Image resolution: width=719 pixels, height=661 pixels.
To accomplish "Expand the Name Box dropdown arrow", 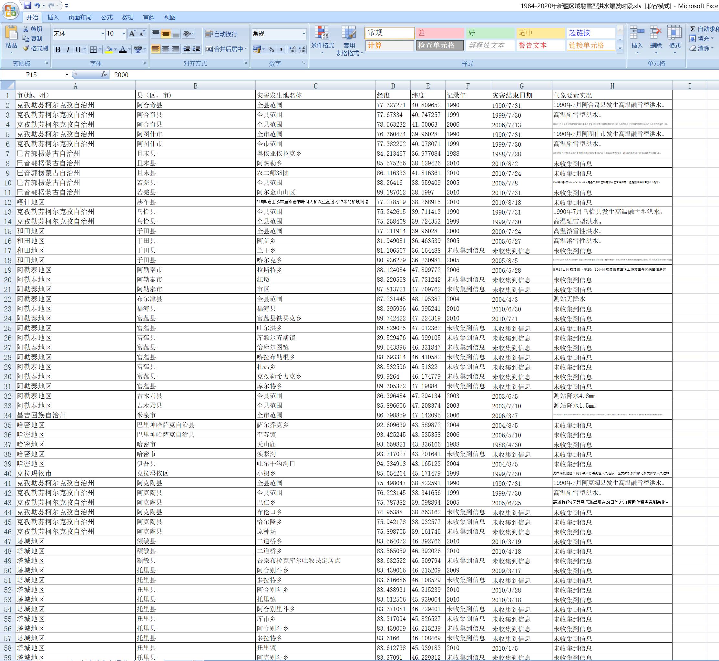I will (67, 74).
